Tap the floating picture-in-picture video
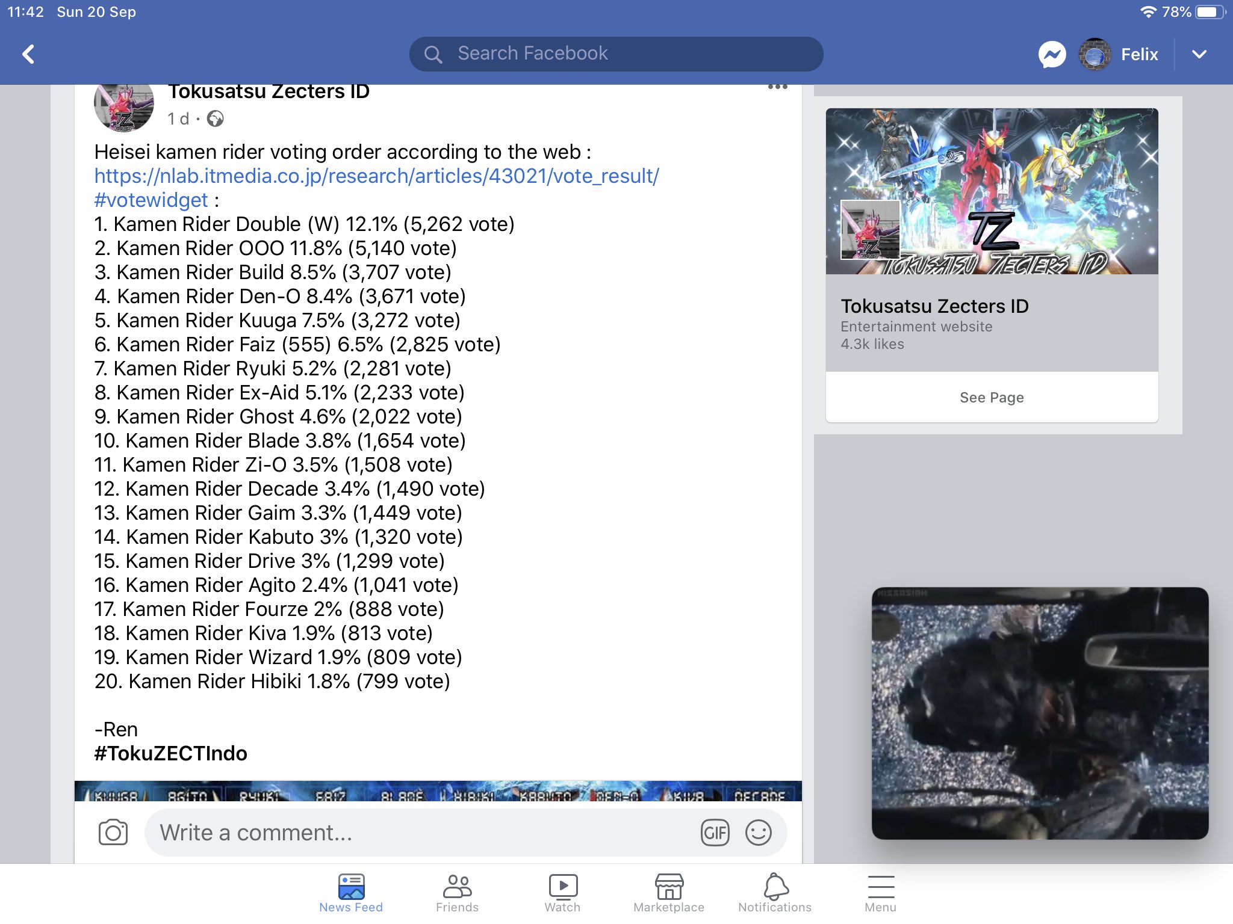 pos(1040,713)
